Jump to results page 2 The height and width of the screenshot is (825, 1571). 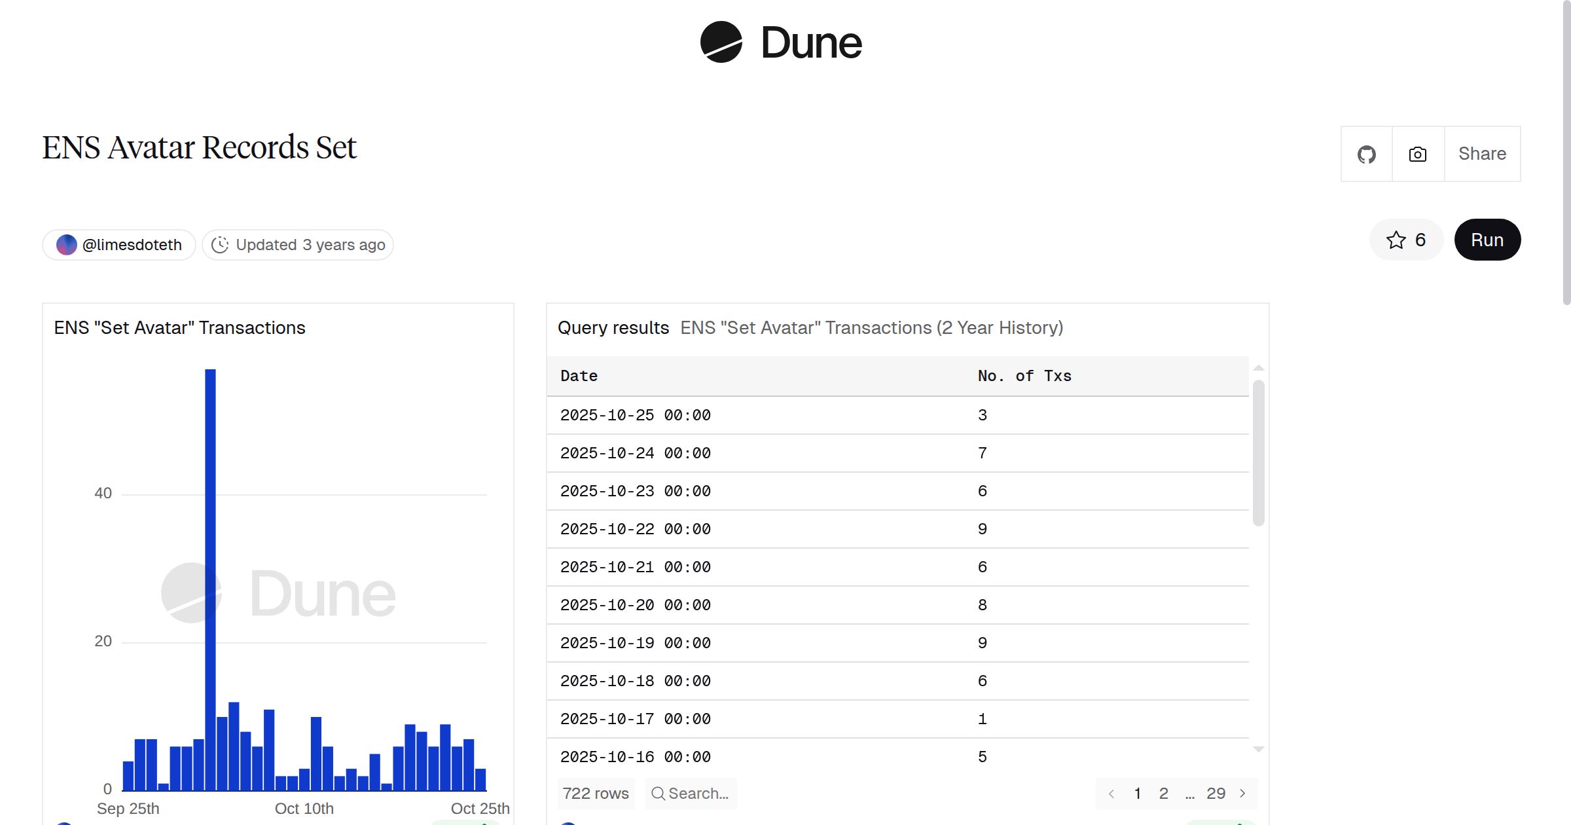1163,794
